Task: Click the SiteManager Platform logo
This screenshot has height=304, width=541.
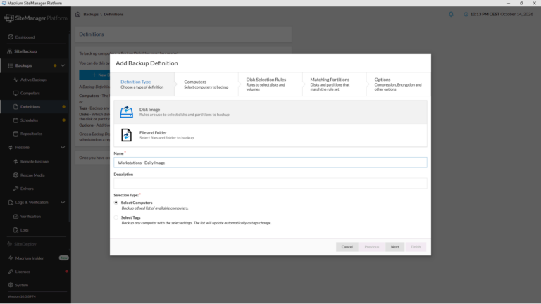Action: (x=36, y=18)
